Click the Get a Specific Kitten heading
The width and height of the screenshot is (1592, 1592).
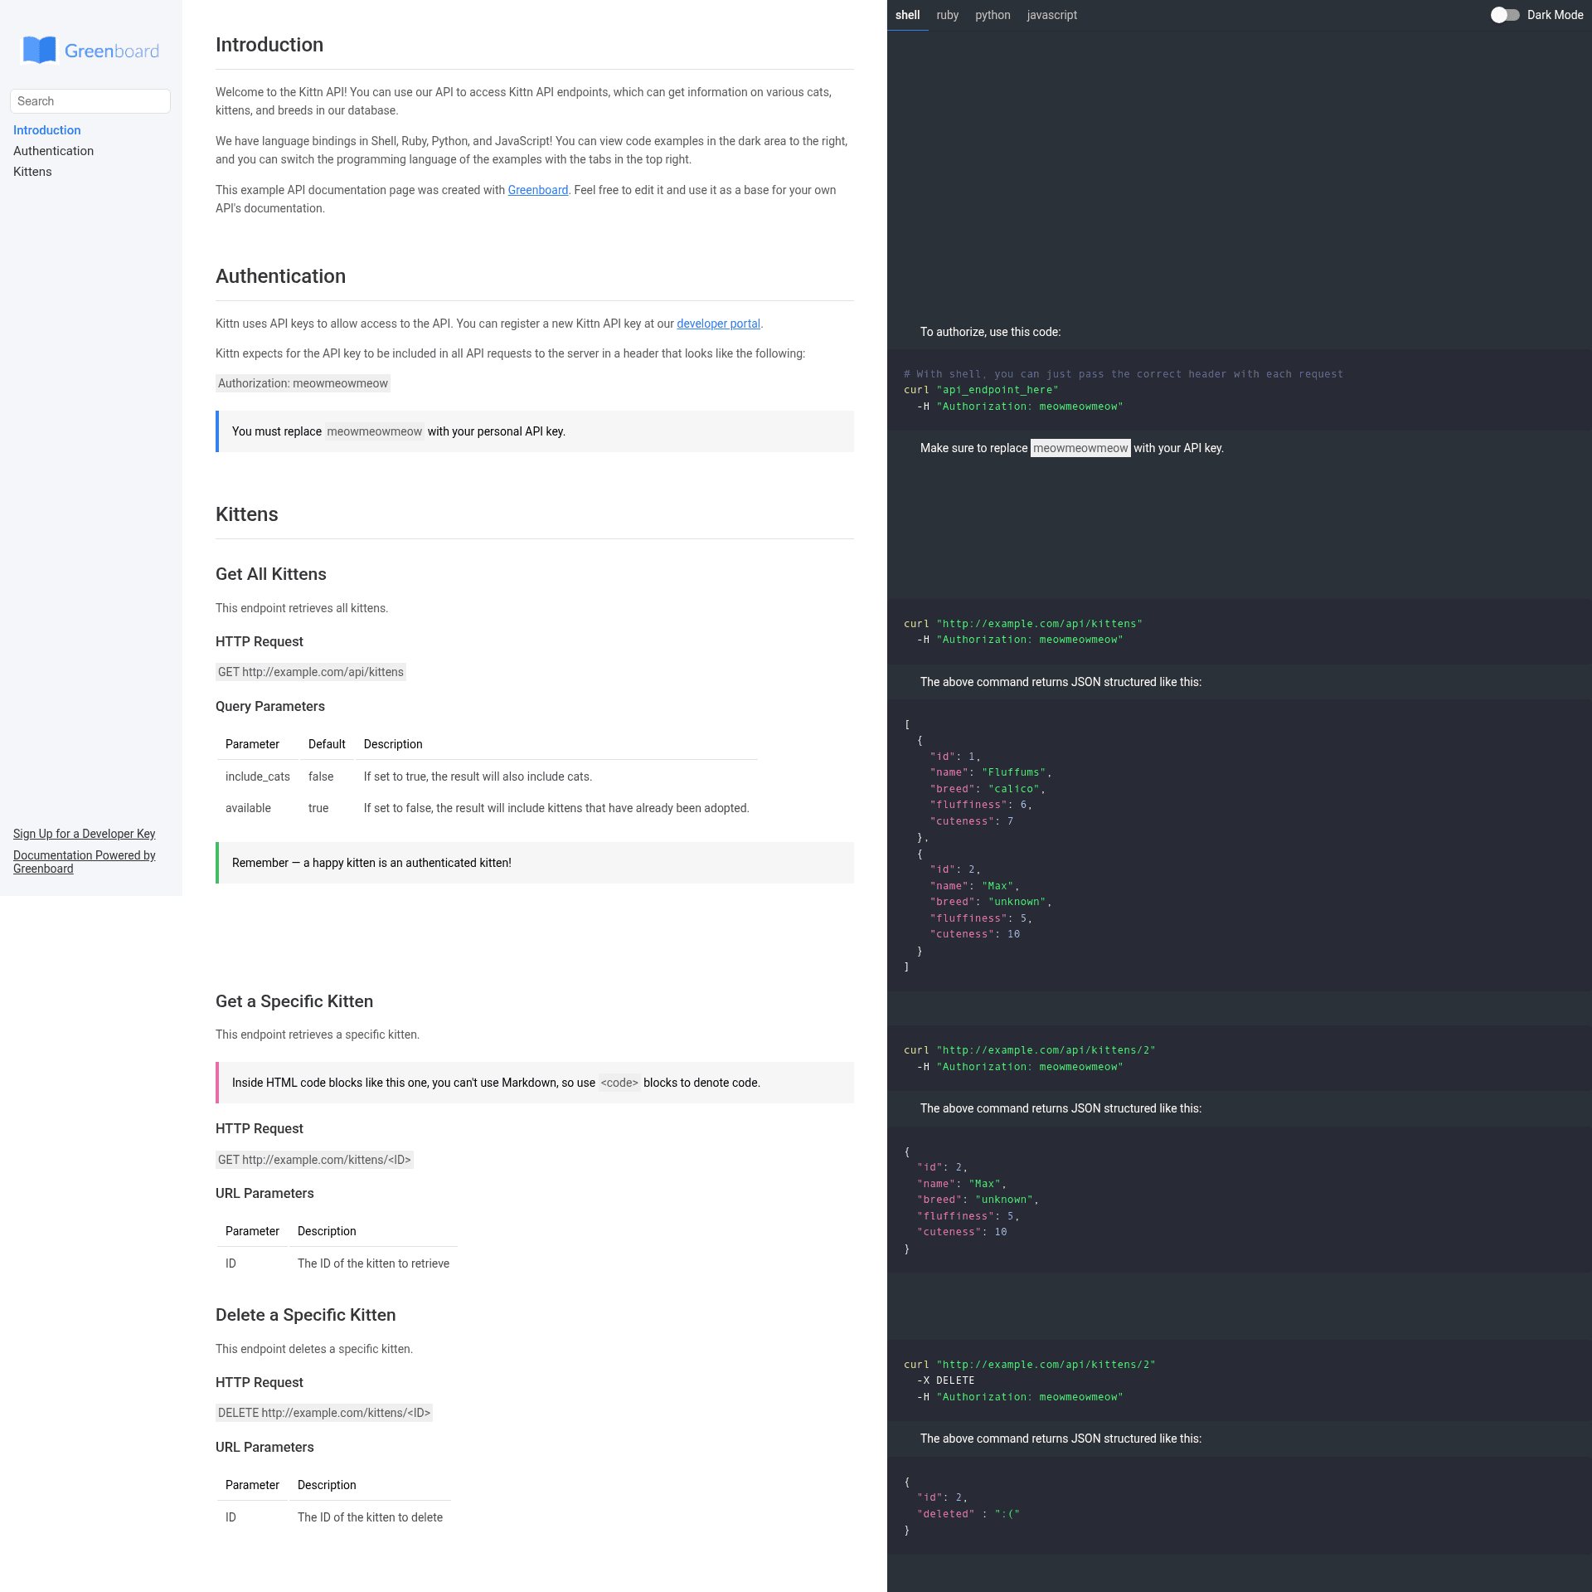coord(294,1001)
